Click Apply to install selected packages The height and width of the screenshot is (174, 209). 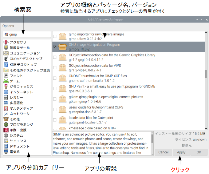tap(181, 152)
